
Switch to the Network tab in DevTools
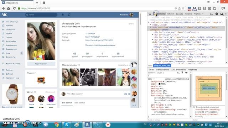[x=170, y=14]
